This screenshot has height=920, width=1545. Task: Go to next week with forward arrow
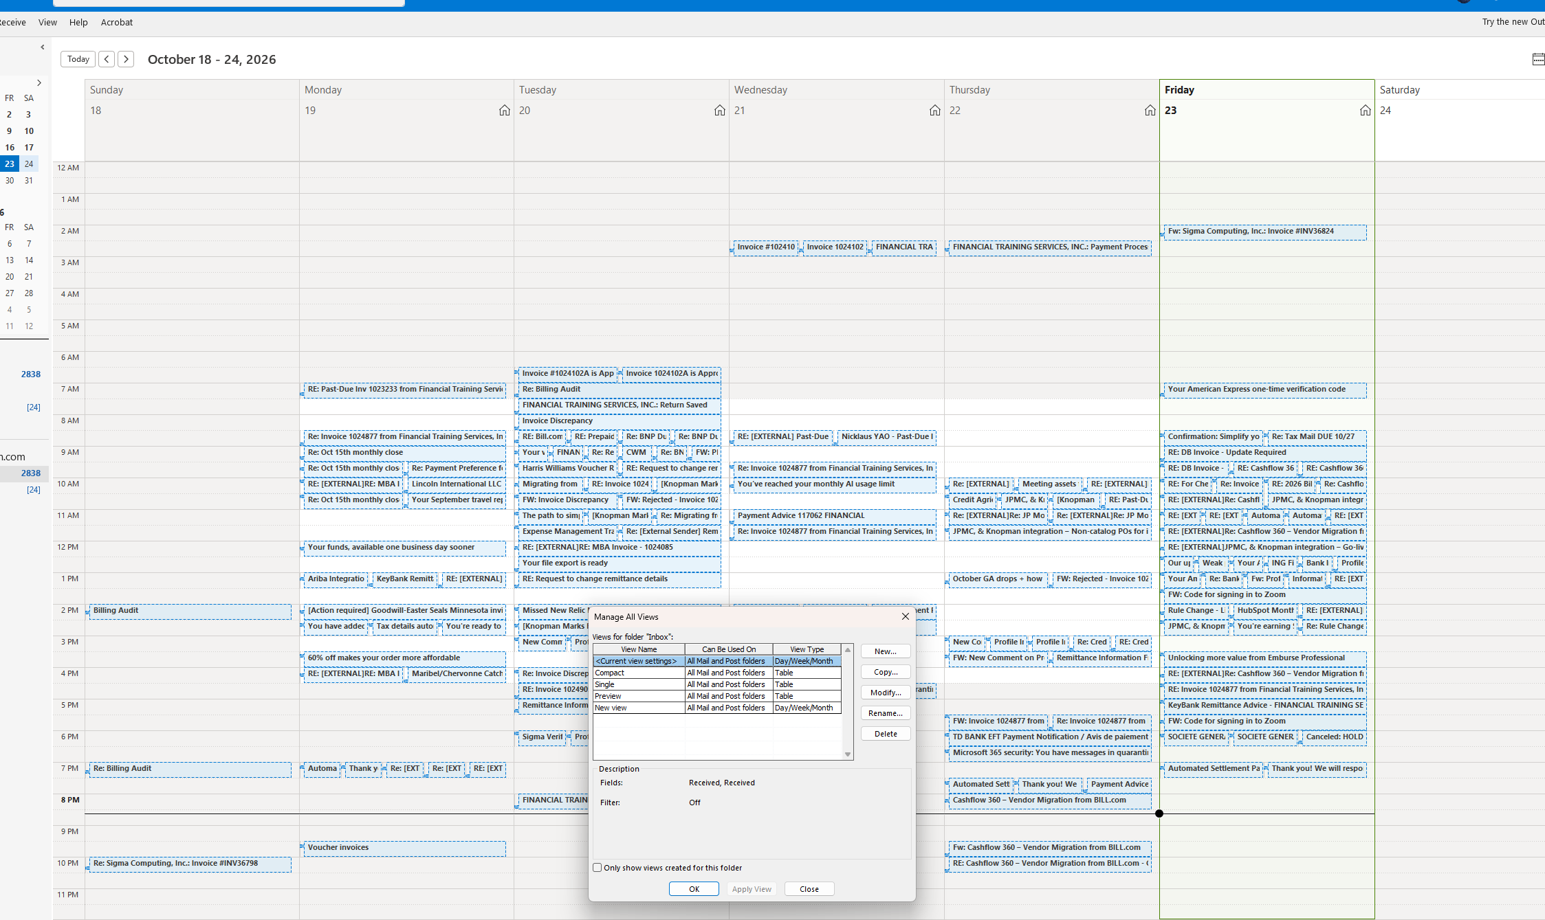[126, 59]
